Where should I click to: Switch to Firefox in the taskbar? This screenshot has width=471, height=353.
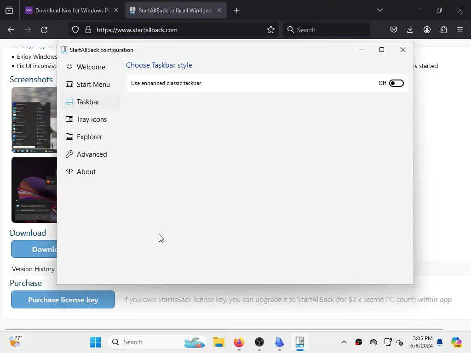point(239,342)
